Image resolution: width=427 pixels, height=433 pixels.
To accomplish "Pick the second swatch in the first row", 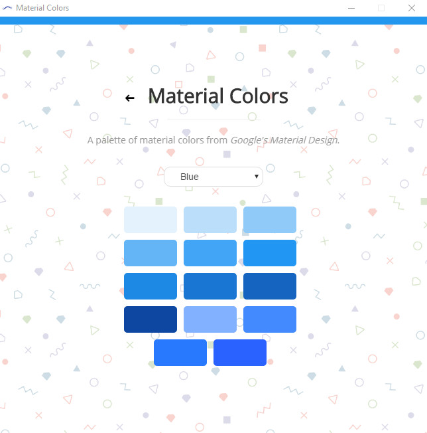I will [210, 220].
